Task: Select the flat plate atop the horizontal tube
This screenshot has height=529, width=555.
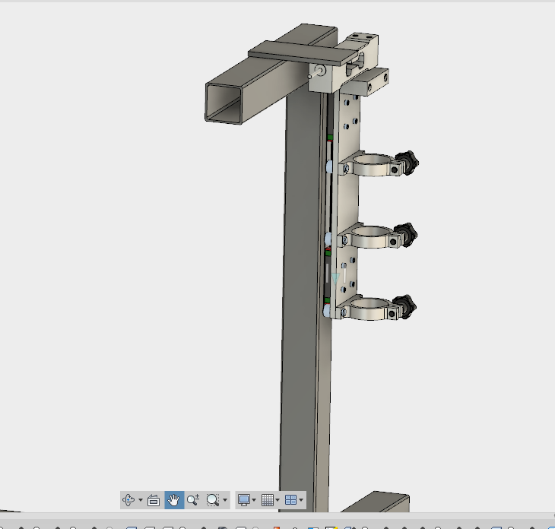Action: click(x=297, y=52)
